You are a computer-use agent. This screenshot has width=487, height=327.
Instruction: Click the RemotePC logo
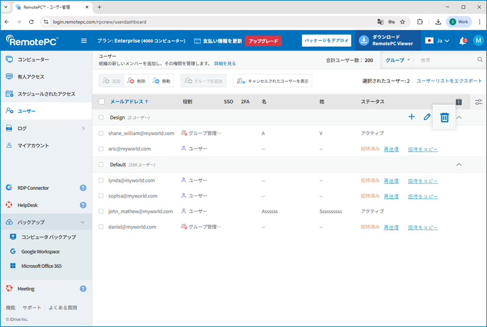[32, 41]
